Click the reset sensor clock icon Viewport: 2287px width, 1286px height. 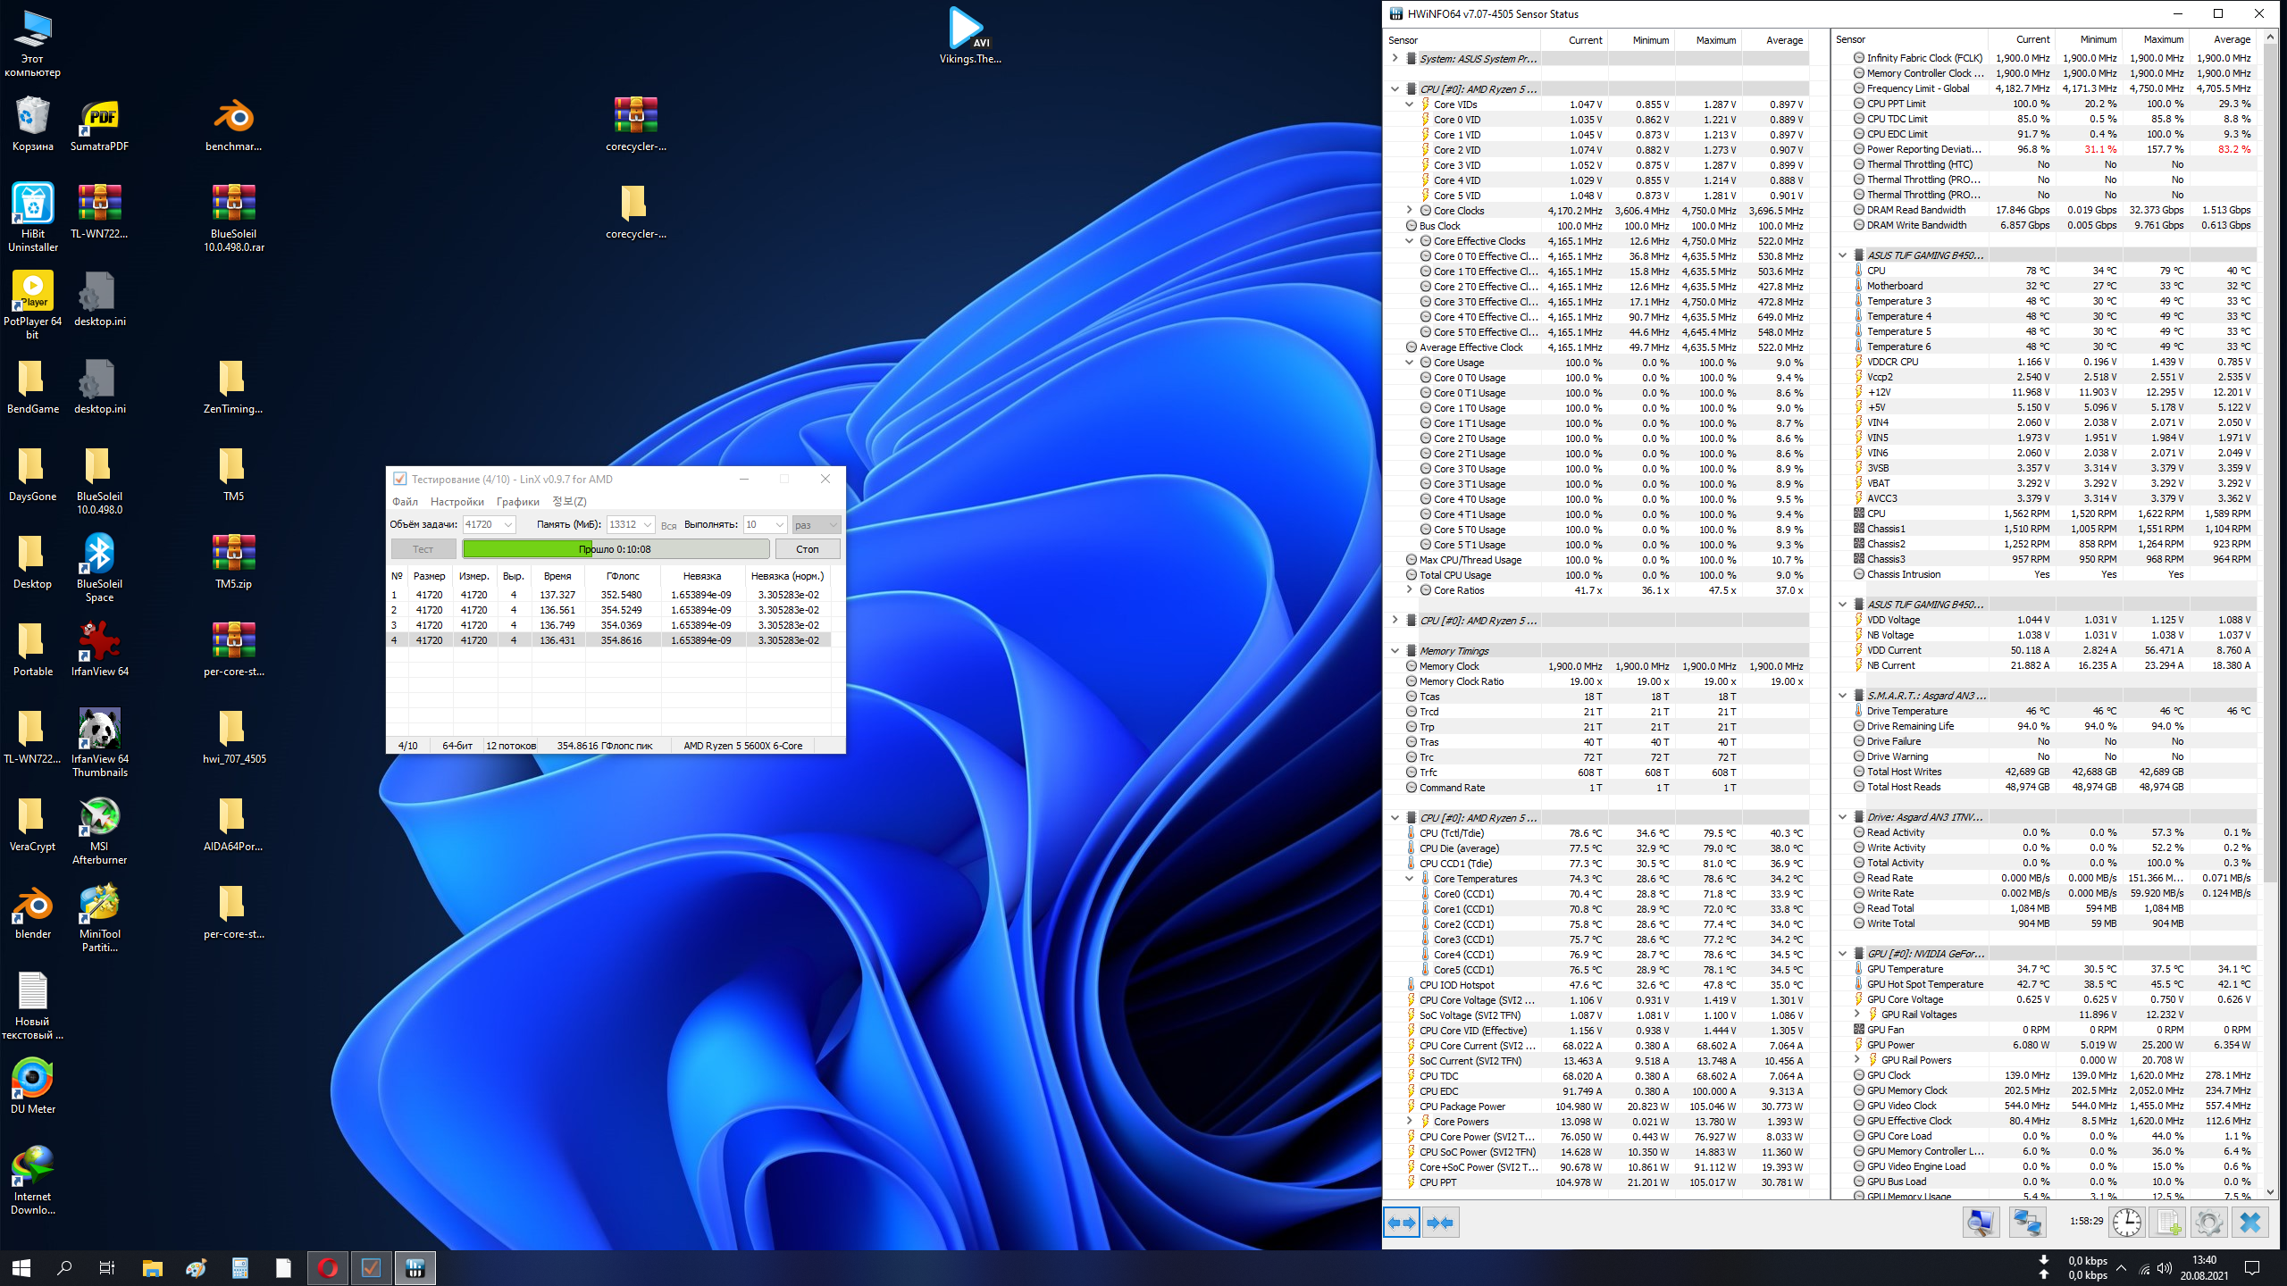2126,1222
